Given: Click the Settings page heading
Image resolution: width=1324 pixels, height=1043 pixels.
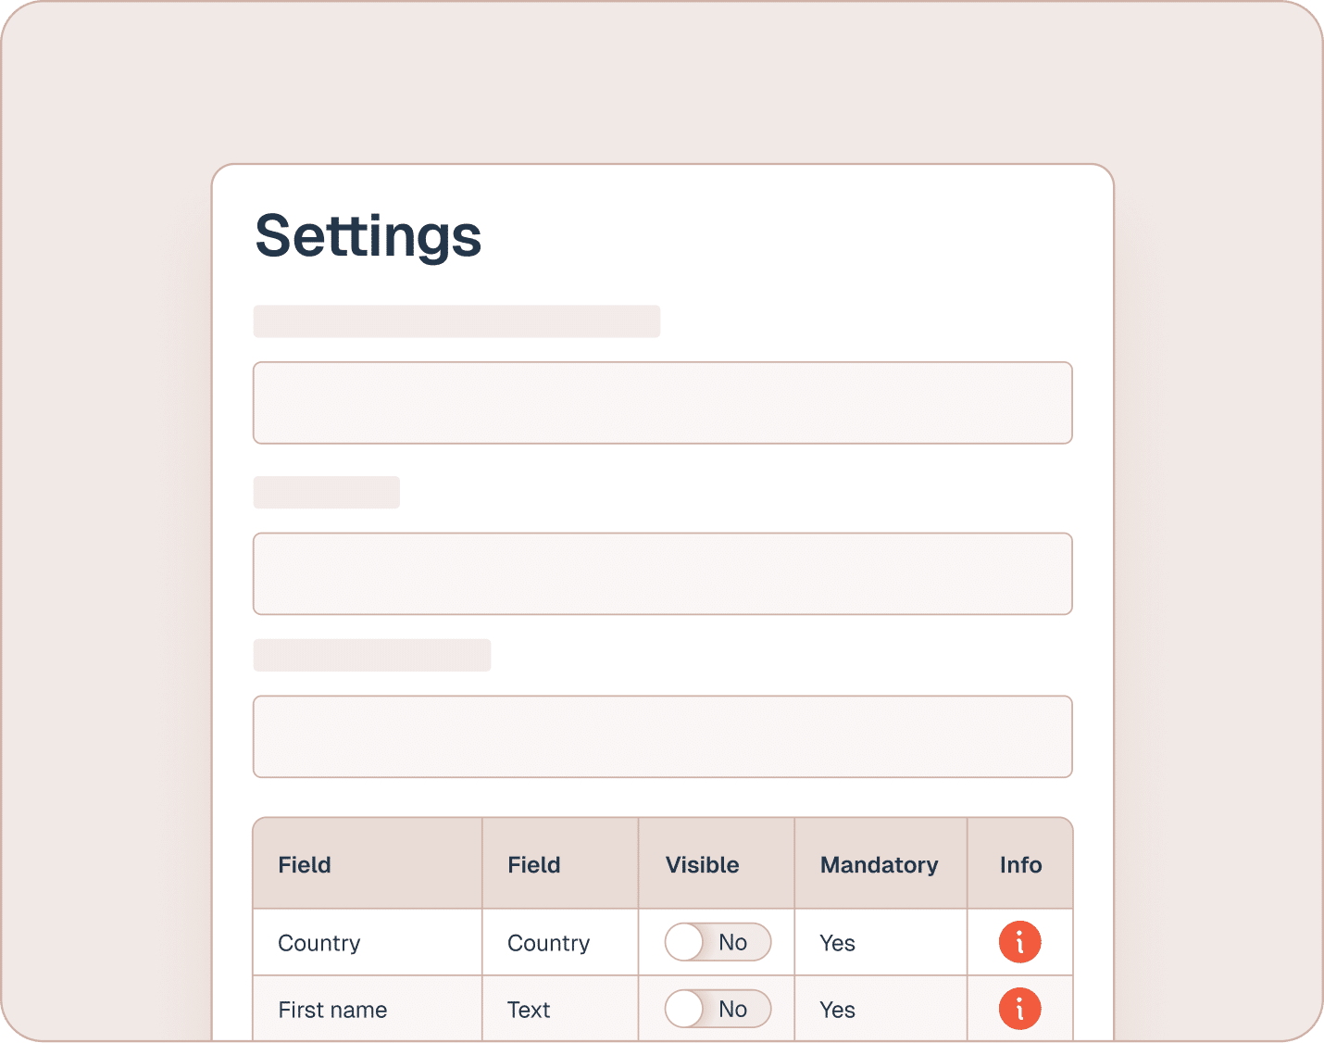Looking at the screenshot, I should pyautogui.click(x=368, y=235).
